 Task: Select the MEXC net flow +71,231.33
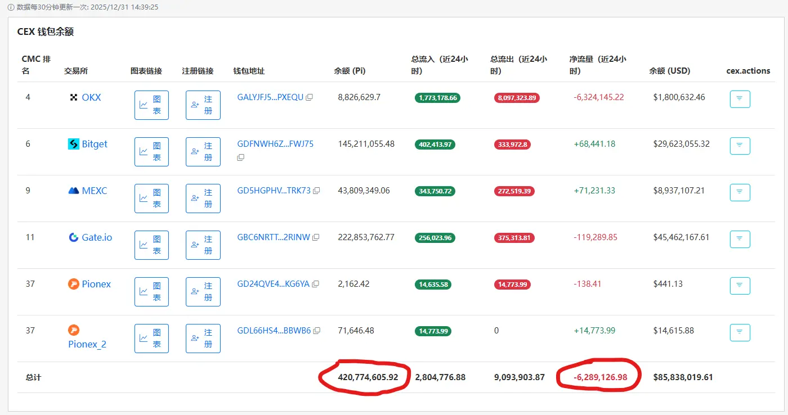[x=594, y=191]
